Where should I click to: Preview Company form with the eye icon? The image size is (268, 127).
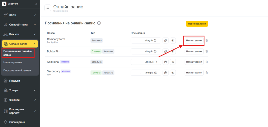[x=173, y=40]
